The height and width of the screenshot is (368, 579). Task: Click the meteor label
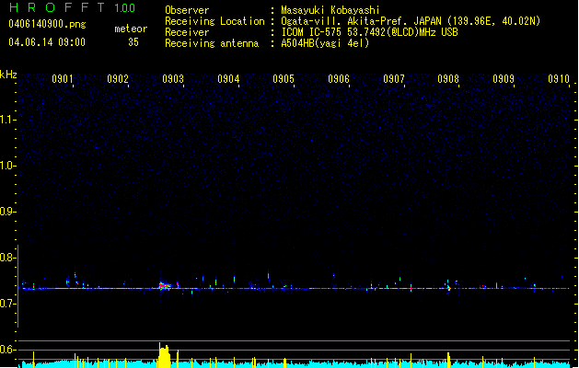[131, 29]
